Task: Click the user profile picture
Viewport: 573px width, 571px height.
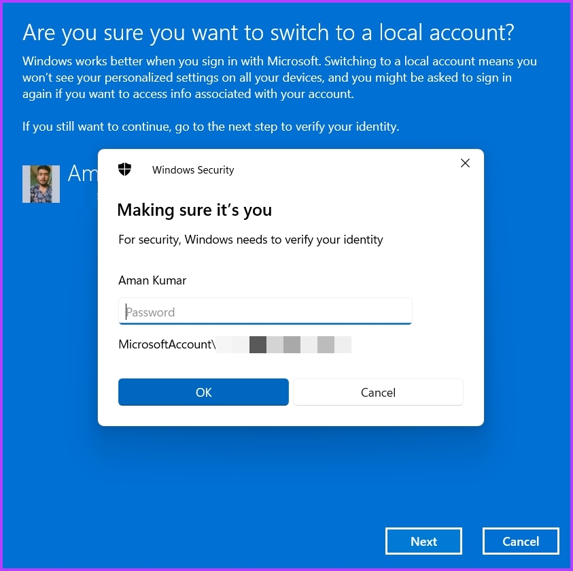Action: pyautogui.click(x=41, y=184)
